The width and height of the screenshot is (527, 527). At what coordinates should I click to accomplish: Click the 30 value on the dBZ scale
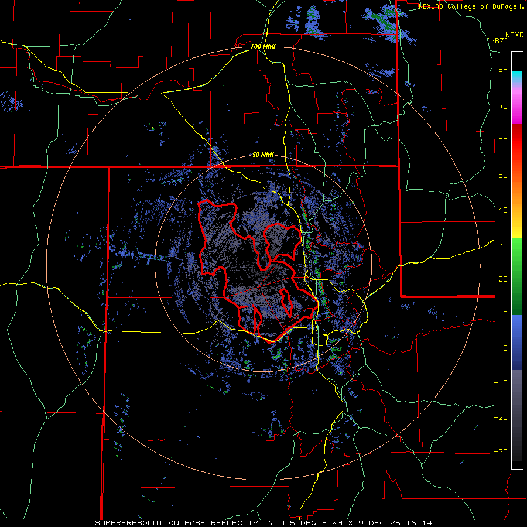click(503, 245)
